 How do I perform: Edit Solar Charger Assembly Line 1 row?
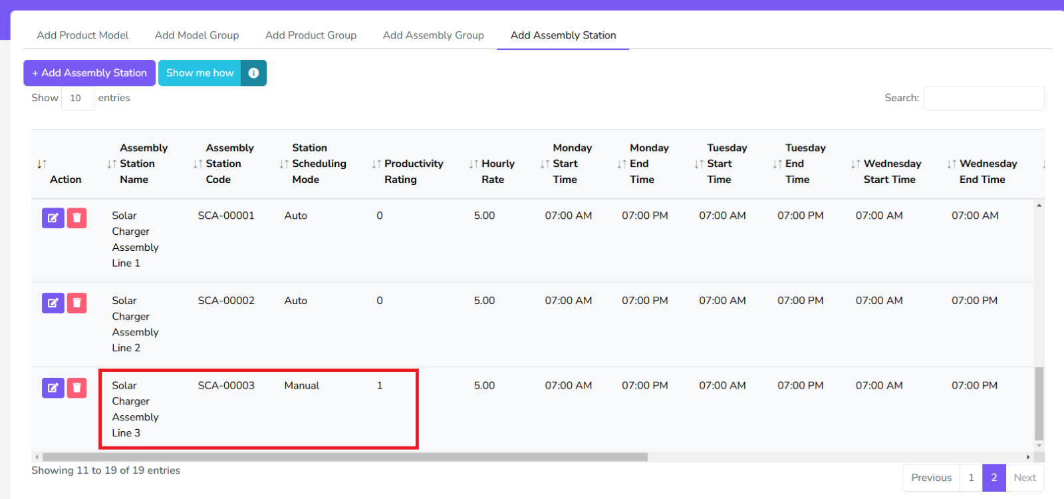(53, 218)
